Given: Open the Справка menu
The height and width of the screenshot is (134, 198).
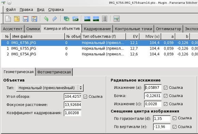Looking at the screenshot, I should click(56, 10).
